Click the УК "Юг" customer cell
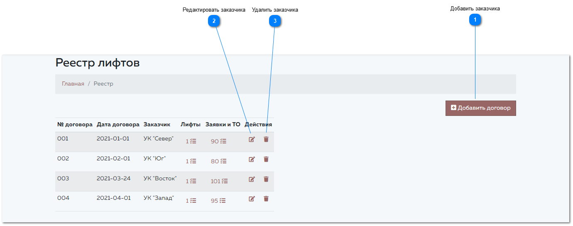This screenshot has width=573, height=226. [x=155, y=159]
